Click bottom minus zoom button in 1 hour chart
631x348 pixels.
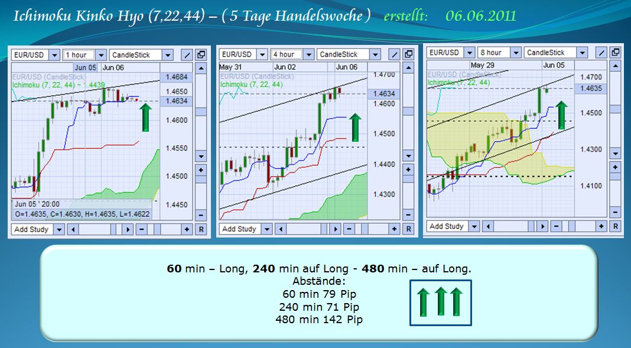click(x=141, y=230)
